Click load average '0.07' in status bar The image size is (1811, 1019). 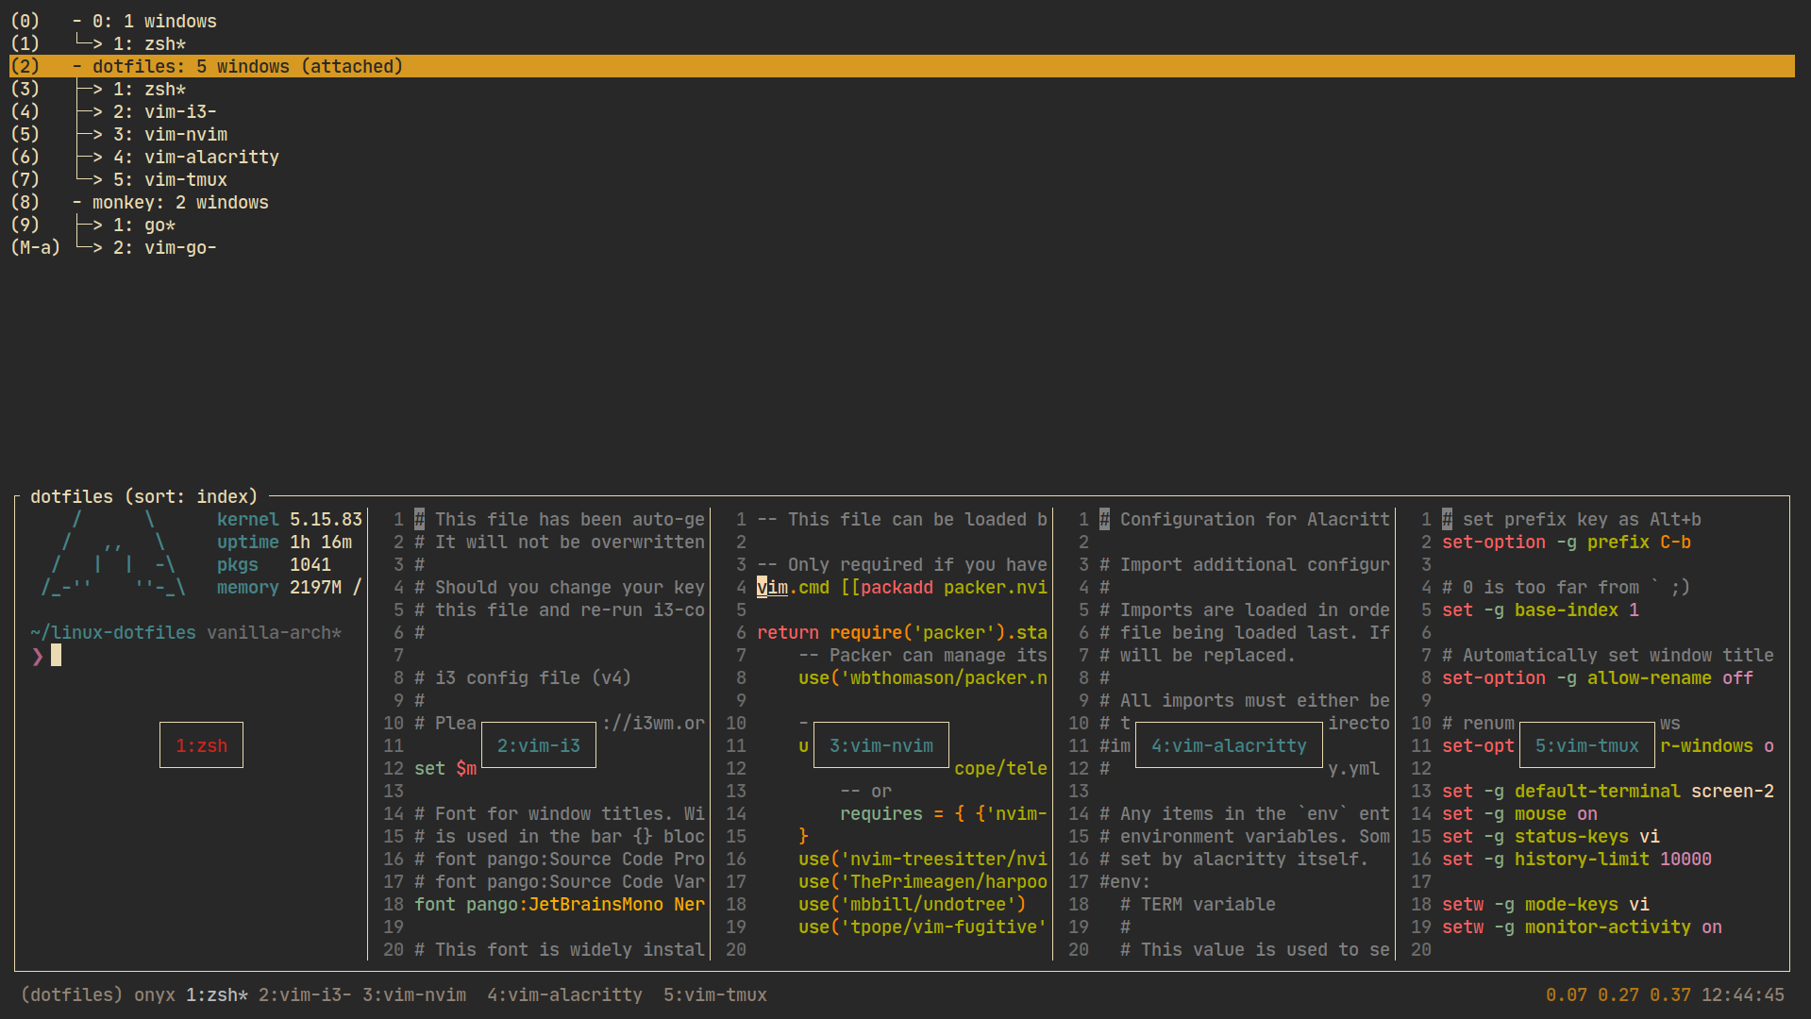click(1567, 994)
